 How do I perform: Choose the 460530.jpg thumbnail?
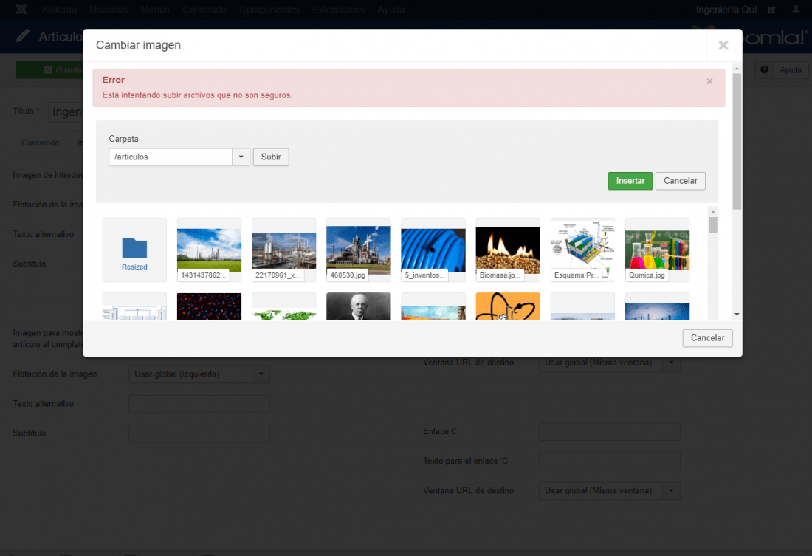(x=358, y=250)
